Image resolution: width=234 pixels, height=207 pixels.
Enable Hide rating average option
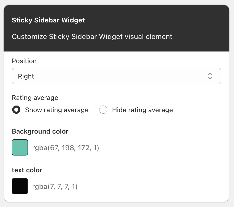coord(103,110)
